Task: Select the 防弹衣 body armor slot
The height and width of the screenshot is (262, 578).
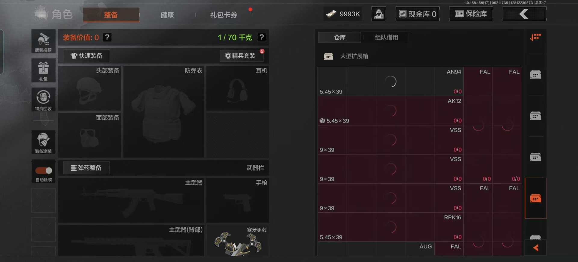Action: [x=163, y=112]
